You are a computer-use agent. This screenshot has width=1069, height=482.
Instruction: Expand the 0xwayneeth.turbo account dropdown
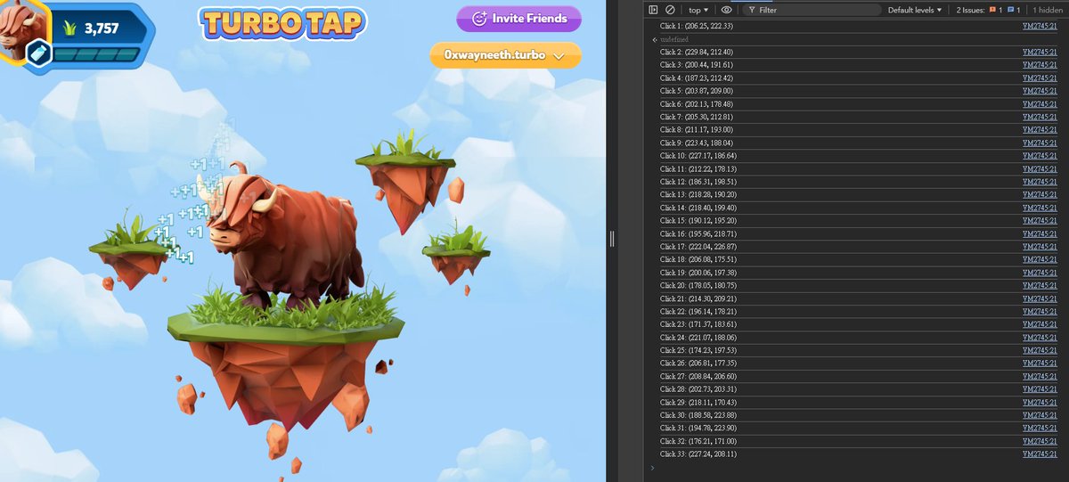(x=505, y=54)
